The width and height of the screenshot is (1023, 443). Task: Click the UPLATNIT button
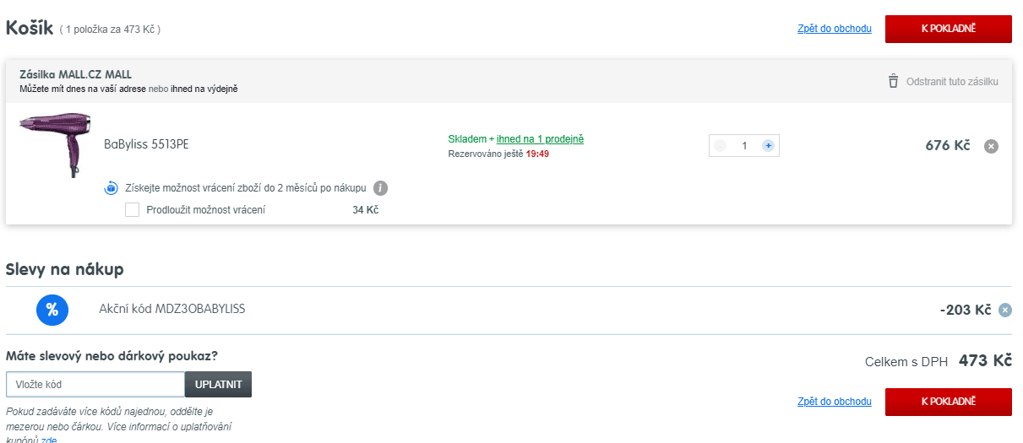coord(218,384)
